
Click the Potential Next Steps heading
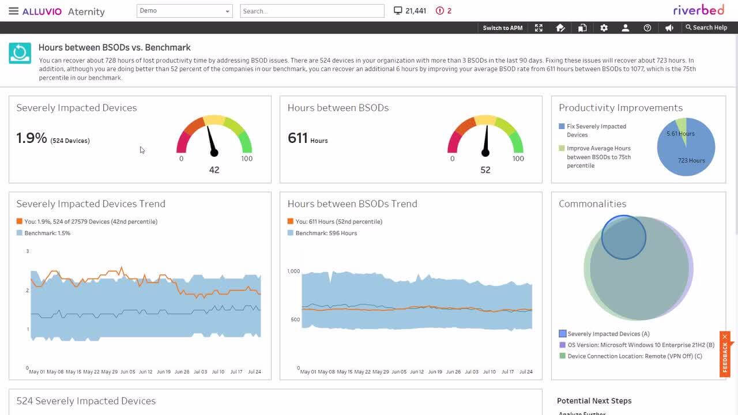594,401
